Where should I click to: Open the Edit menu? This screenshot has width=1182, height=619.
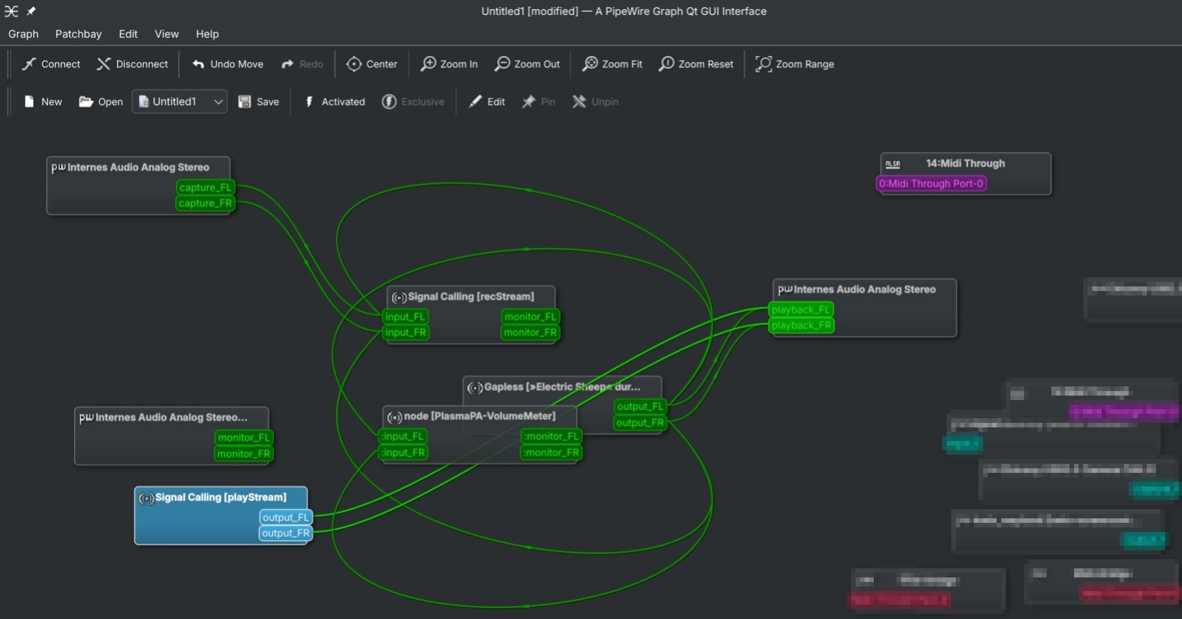point(128,34)
